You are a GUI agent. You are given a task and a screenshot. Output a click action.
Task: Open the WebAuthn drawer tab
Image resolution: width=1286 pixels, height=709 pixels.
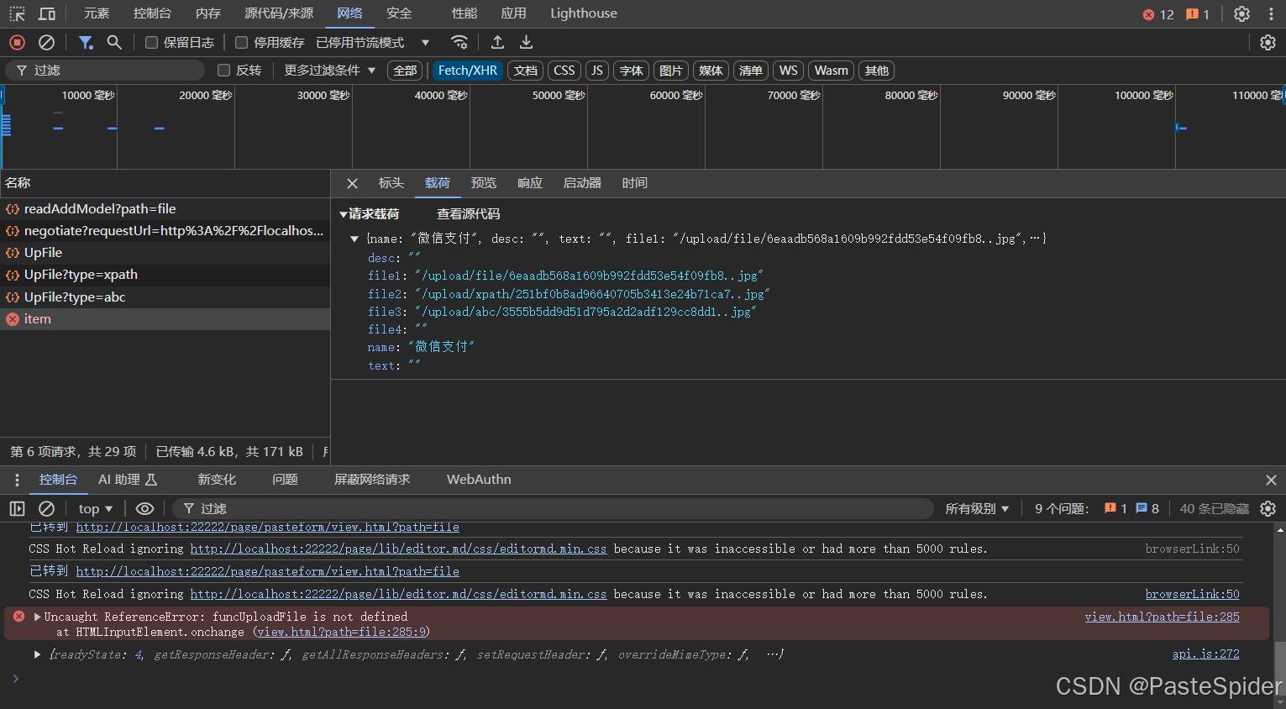[479, 480]
